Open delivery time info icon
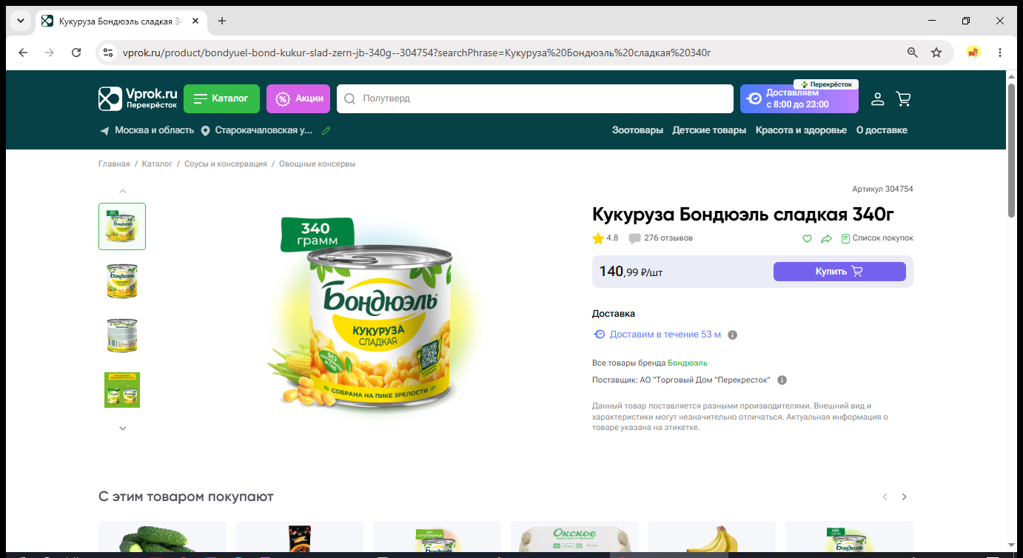Screen dimensions: 1023x558 click(x=733, y=335)
